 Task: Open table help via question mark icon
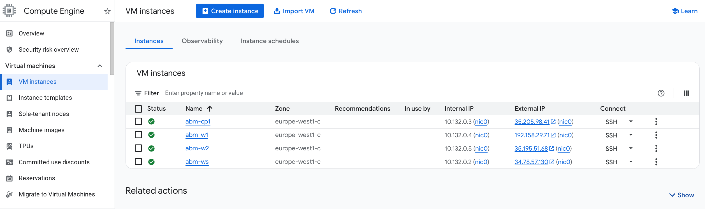[x=661, y=93]
